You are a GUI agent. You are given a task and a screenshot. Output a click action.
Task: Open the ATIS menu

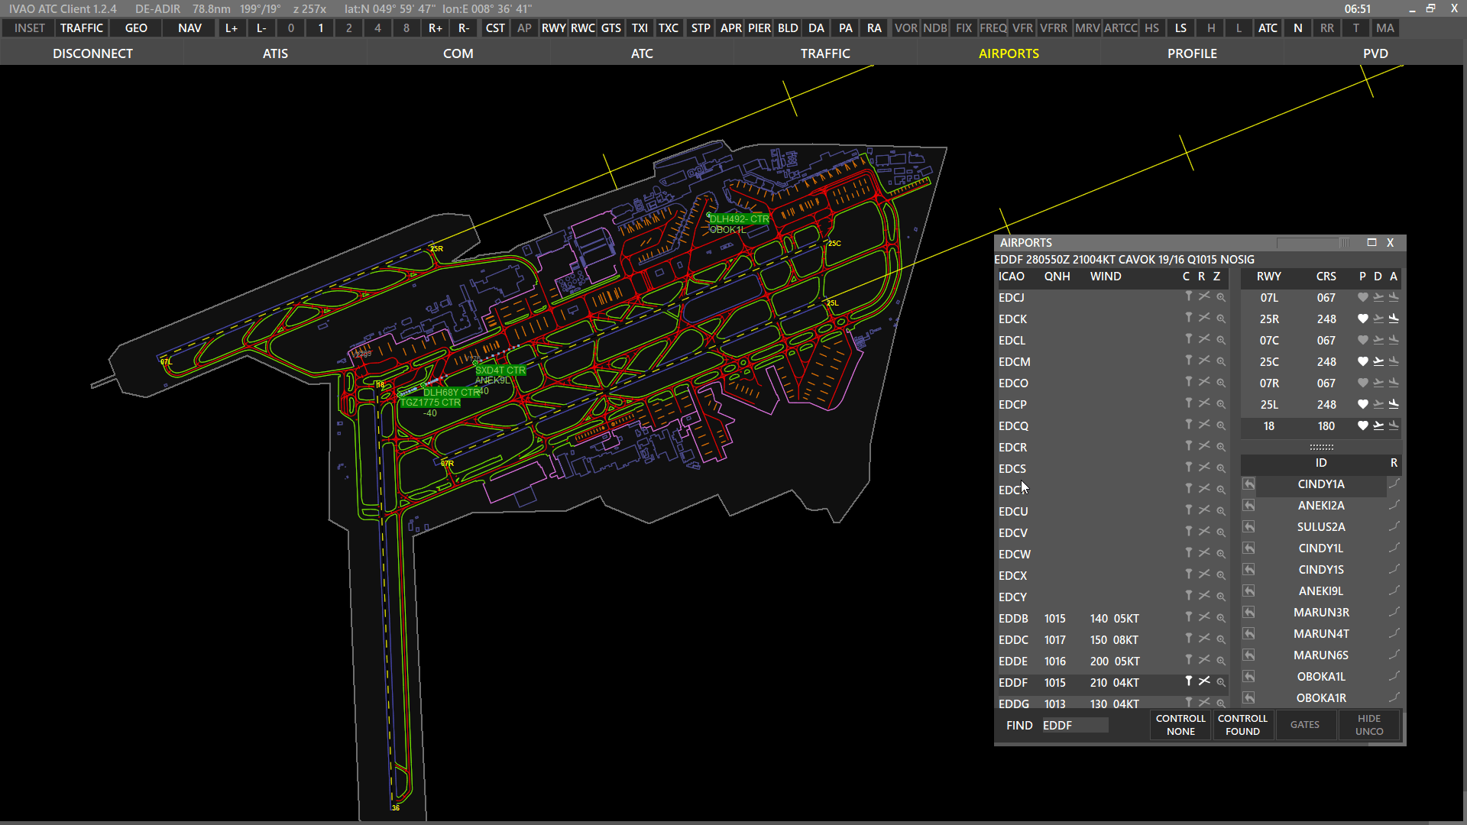(275, 53)
